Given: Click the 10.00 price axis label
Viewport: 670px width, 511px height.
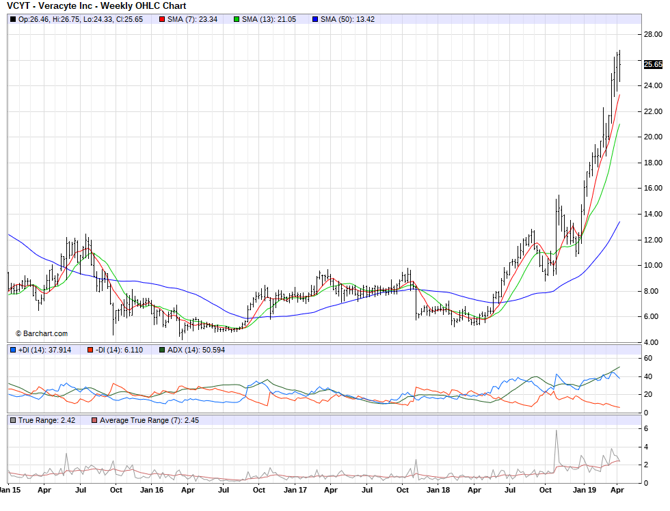Looking at the screenshot, I should click(653, 266).
